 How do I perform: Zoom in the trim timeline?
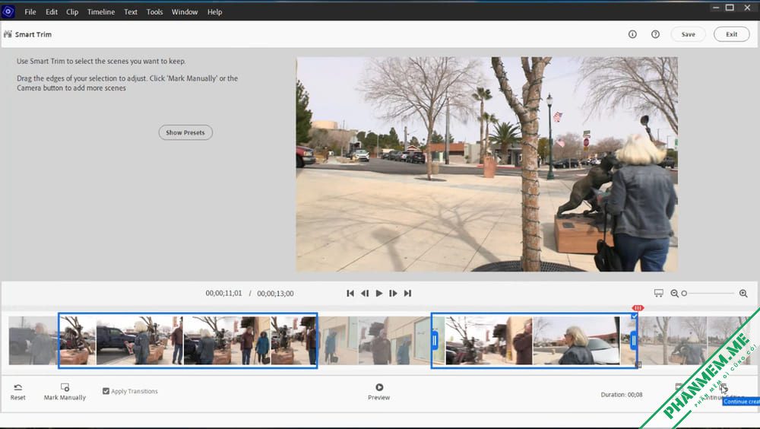(743, 293)
